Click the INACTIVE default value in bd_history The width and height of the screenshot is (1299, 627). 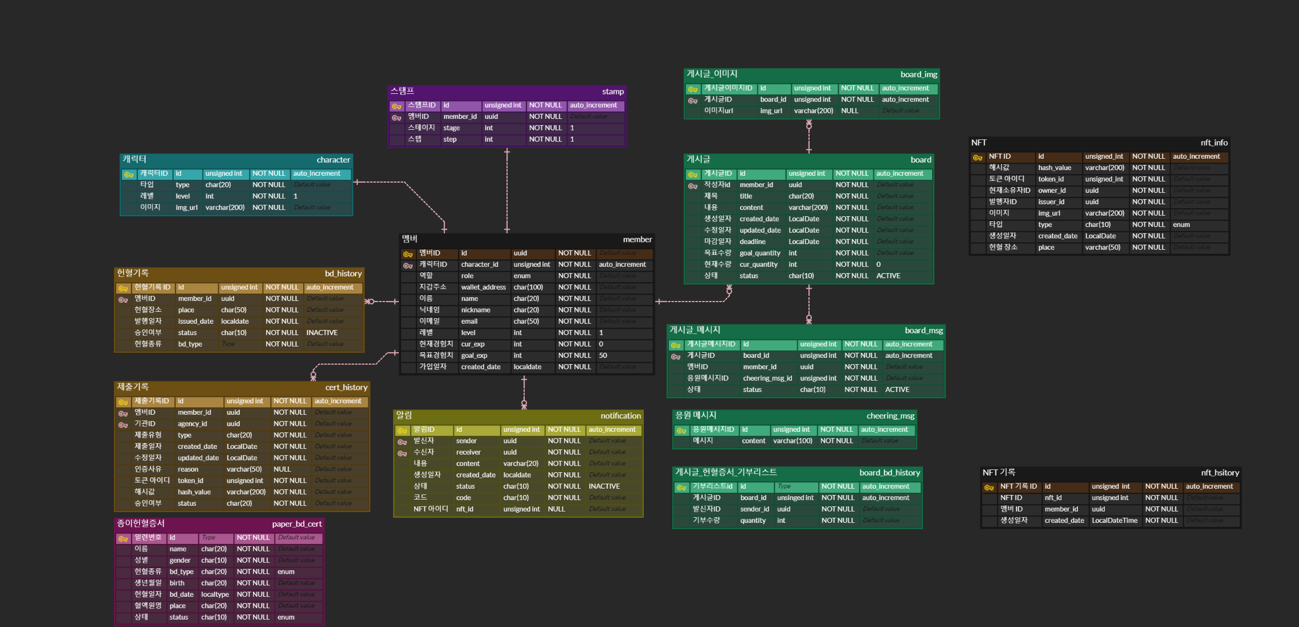(322, 333)
